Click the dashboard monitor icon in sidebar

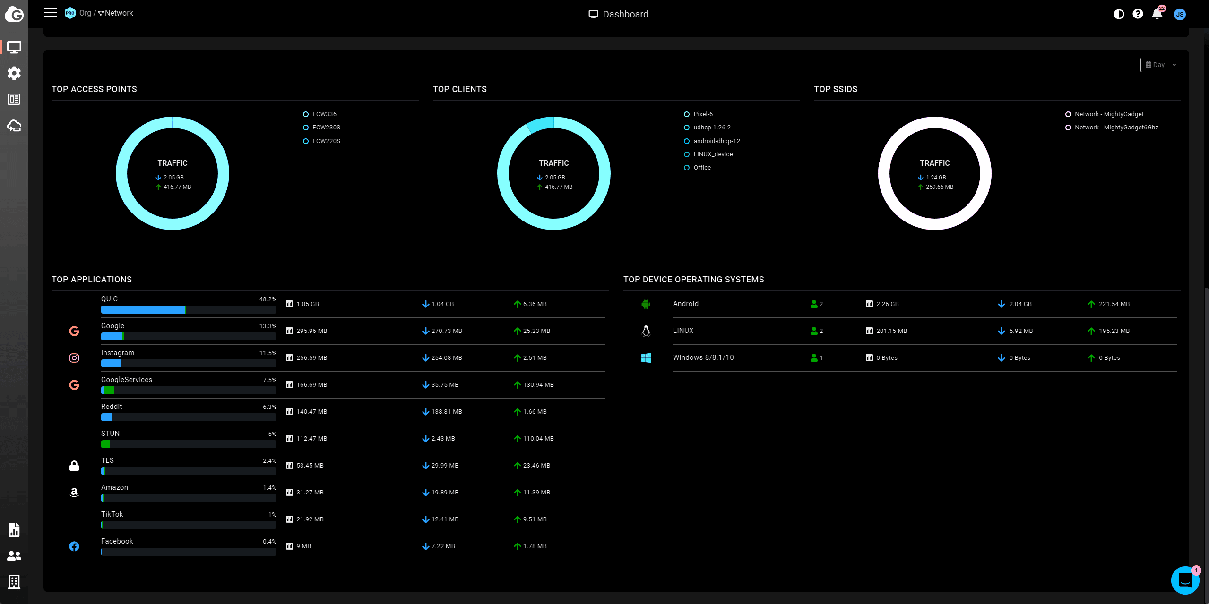[14, 47]
